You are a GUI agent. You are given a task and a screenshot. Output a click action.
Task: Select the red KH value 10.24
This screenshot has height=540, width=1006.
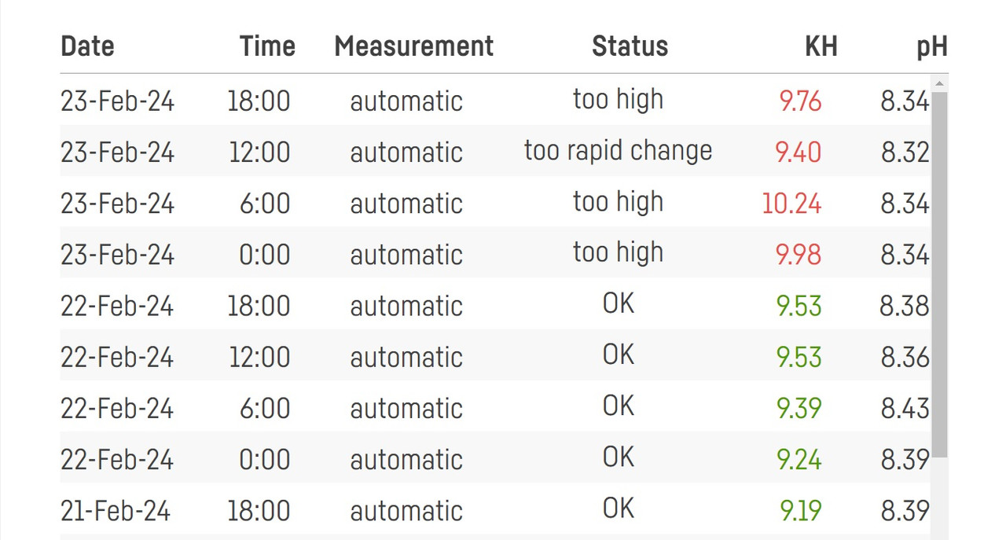791,204
